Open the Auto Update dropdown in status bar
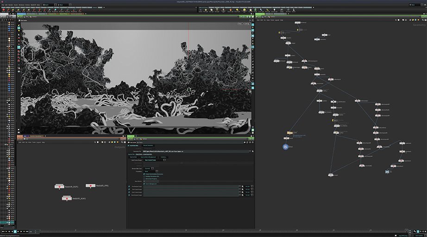Viewport: 427px width, 237px height. point(419,236)
